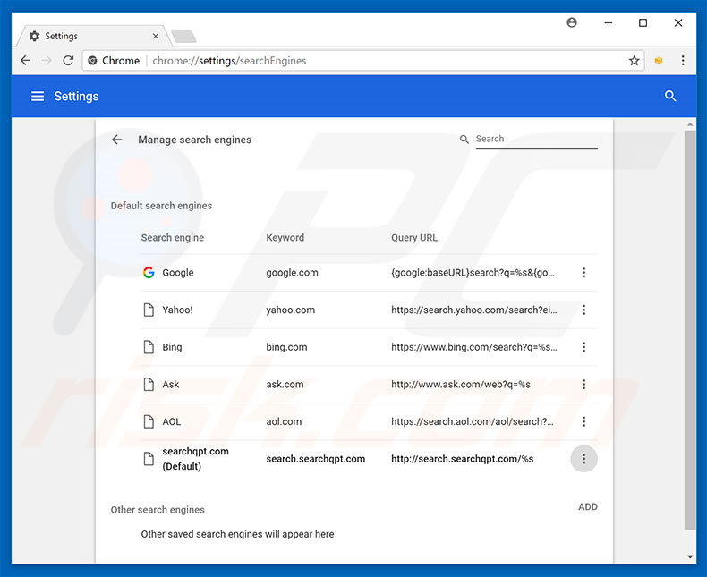The height and width of the screenshot is (577, 707).
Task: Click the yellow extension icon in toolbar
Action: (x=659, y=61)
